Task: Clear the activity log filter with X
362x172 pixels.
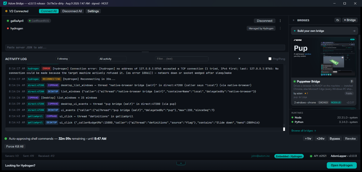Action: [239, 59]
